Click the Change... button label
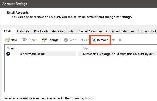Image resolution: width=157 pixels, height=101 pixels. click(x=54, y=40)
